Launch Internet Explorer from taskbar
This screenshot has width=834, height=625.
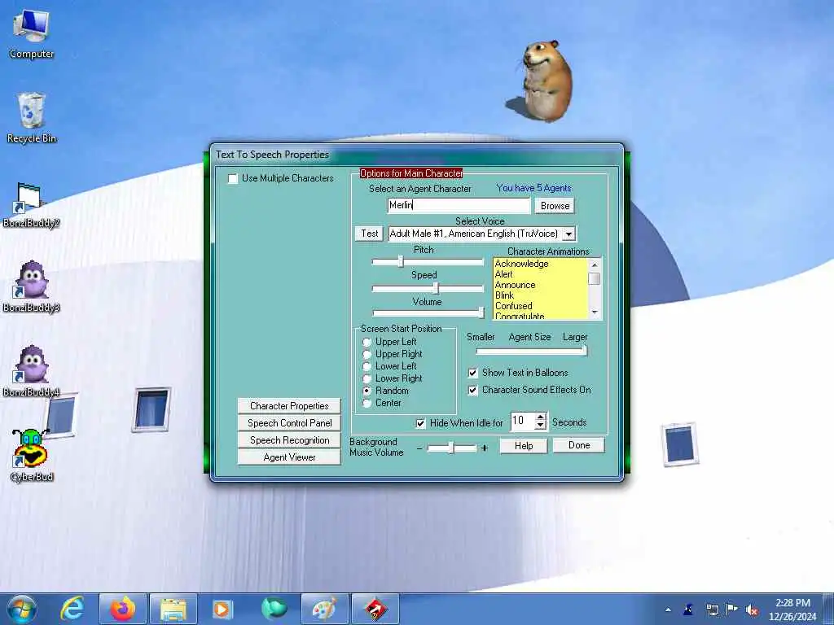tap(72, 609)
